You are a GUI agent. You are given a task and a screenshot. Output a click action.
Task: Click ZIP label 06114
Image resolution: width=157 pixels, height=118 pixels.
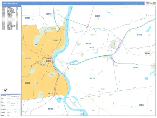tap(51, 93)
